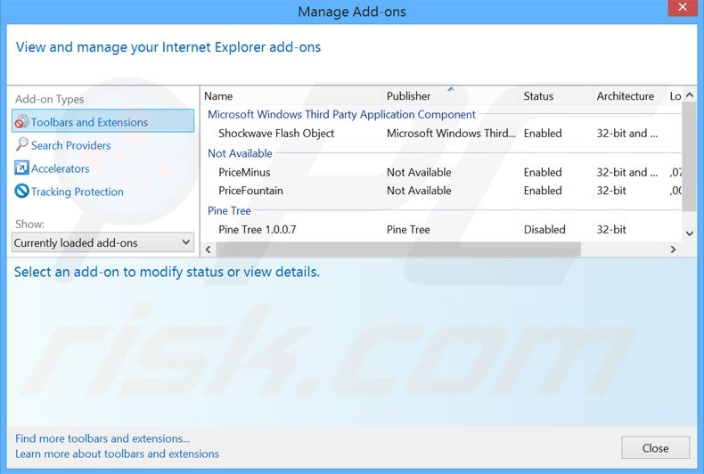Viewport: 704px width, 474px height.
Task: Click the Tracking Protection icon
Action: (22, 192)
